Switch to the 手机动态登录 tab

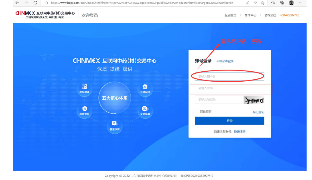pyautogui.click(x=225, y=61)
